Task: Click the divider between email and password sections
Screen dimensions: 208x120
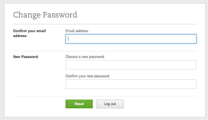Action: pyautogui.click(x=105, y=51)
